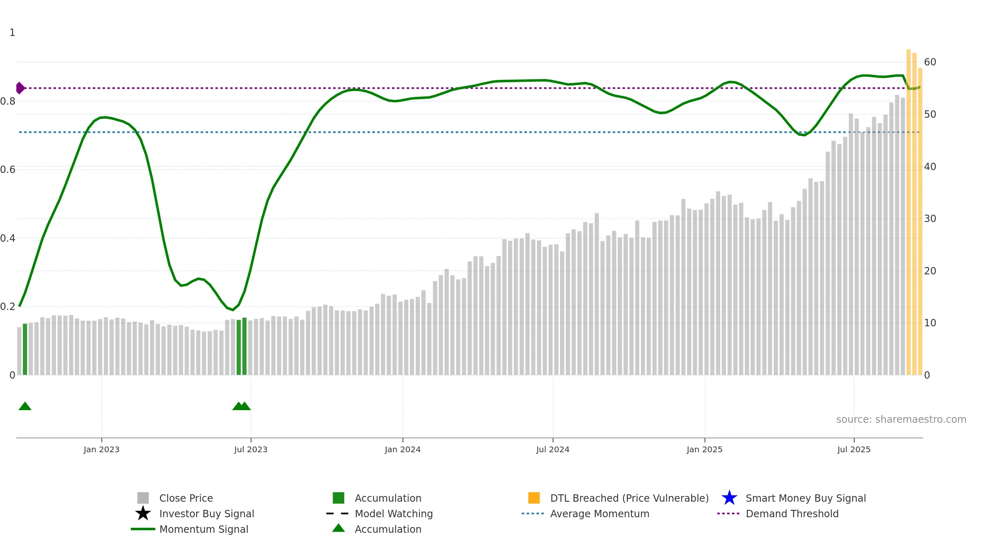Click the first accumulation triangle before Jan 2023
The image size is (981, 552).
(x=25, y=406)
